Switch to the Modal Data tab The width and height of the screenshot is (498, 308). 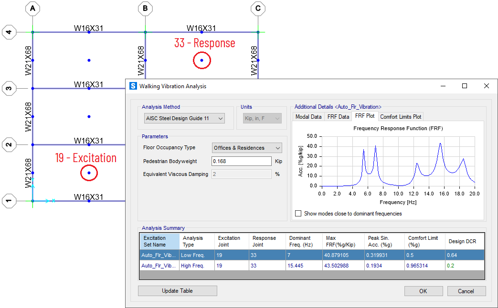pos(308,117)
